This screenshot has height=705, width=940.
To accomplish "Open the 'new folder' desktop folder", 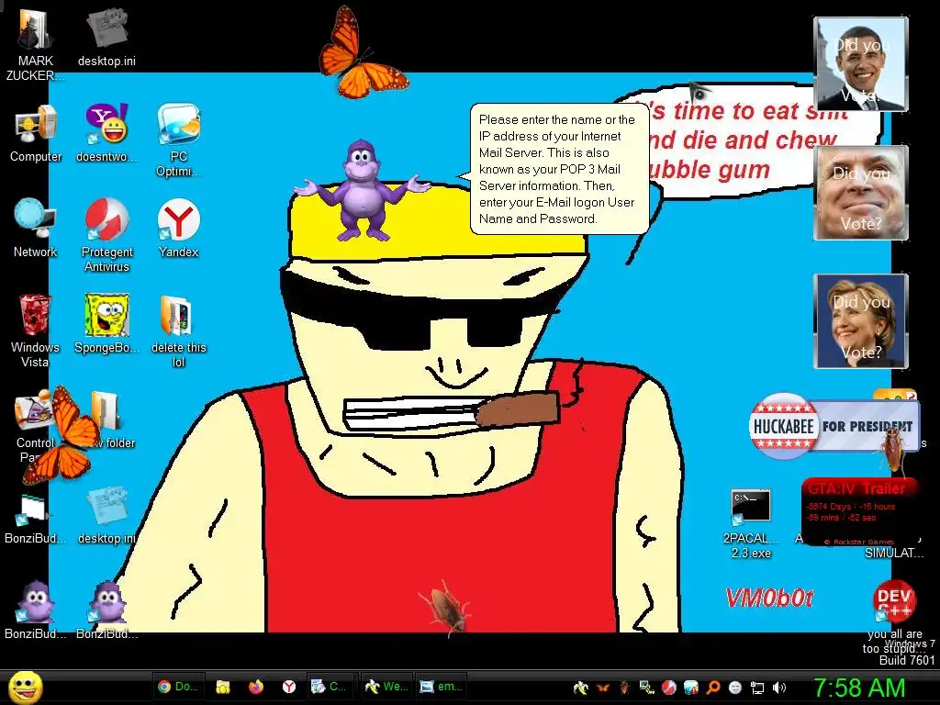I will (108, 420).
